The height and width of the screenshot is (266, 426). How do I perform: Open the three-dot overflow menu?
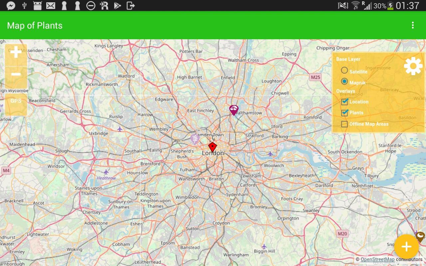413,25
